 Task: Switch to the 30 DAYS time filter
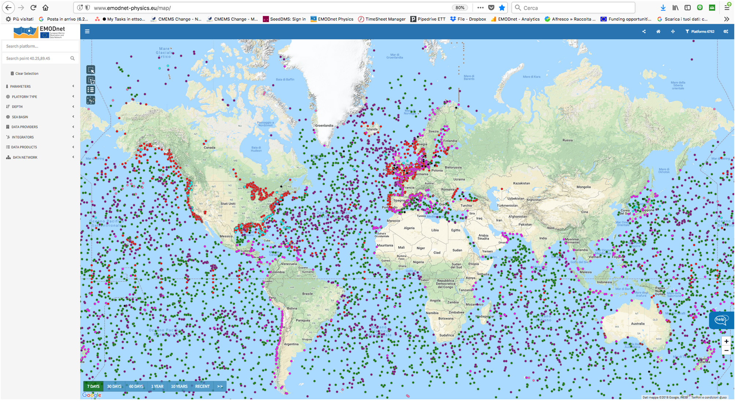coord(114,386)
